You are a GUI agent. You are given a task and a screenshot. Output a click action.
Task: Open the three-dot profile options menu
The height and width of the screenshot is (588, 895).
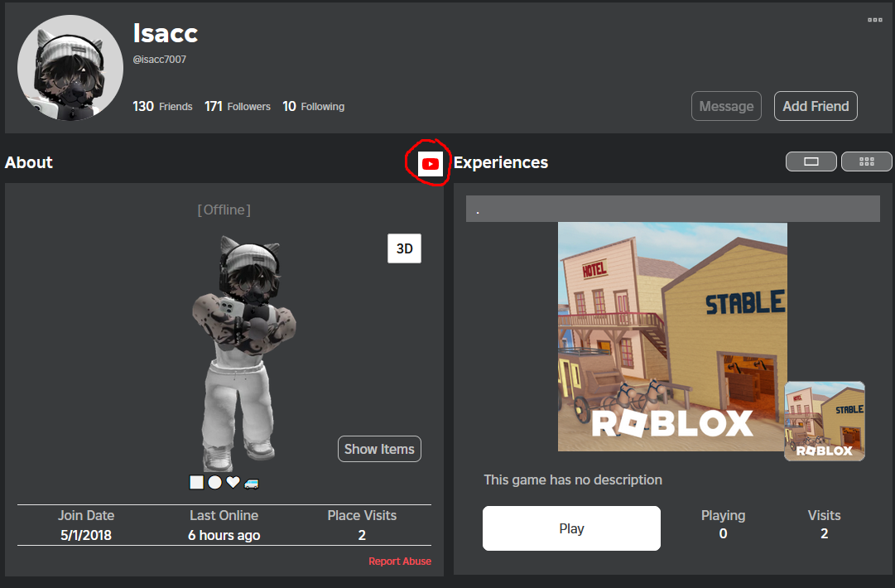pyautogui.click(x=874, y=20)
